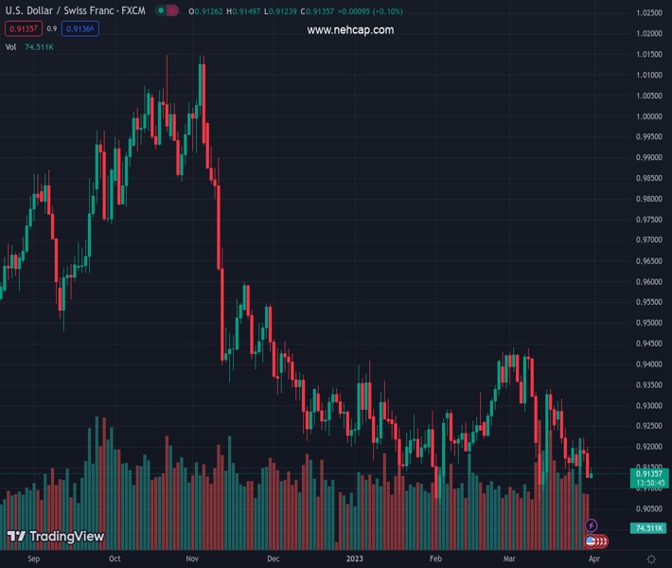Screen dimensions: 672x568
Task: Click the 0.95000 level on price scale
Action: 648,323
